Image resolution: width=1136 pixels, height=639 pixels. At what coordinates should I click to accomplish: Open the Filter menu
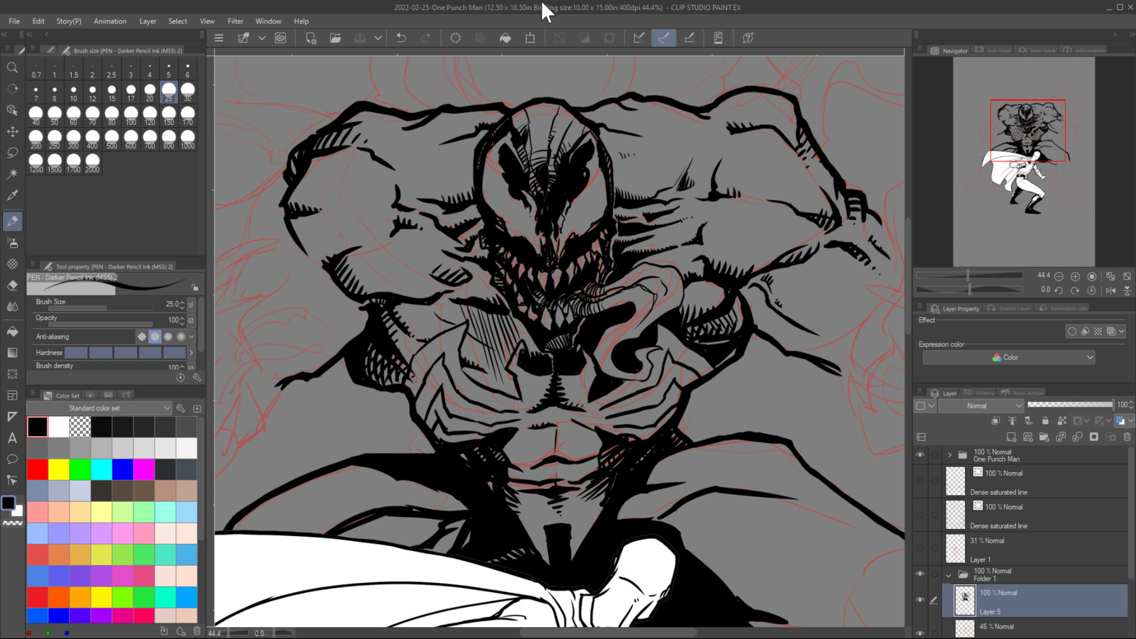click(x=235, y=21)
